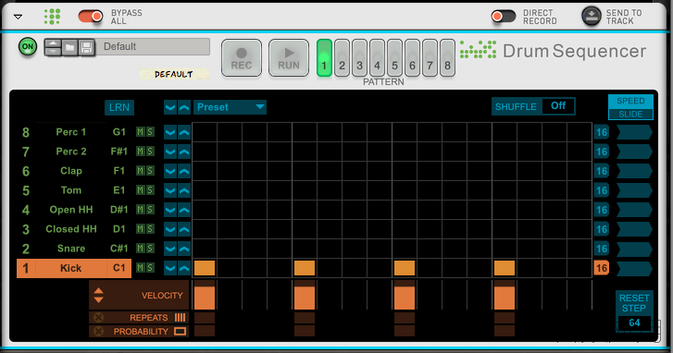
Task: Click Perc 2 lane down arrow
Action: click(x=170, y=152)
